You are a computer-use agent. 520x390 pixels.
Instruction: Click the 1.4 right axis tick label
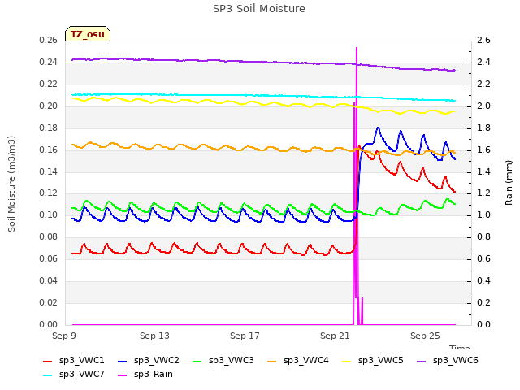point(483,171)
